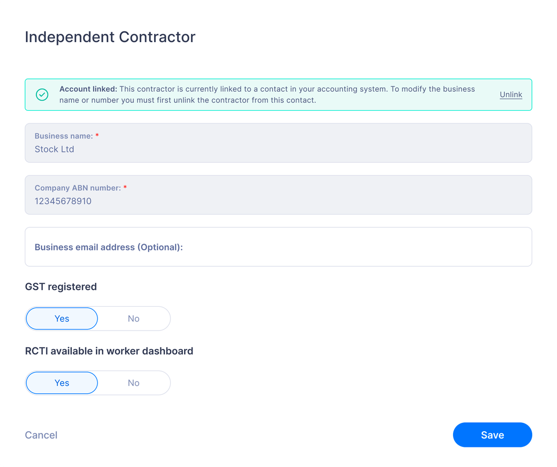Click the Business name label text
This screenshot has width=557, height=467.
[x=64, y=136]
